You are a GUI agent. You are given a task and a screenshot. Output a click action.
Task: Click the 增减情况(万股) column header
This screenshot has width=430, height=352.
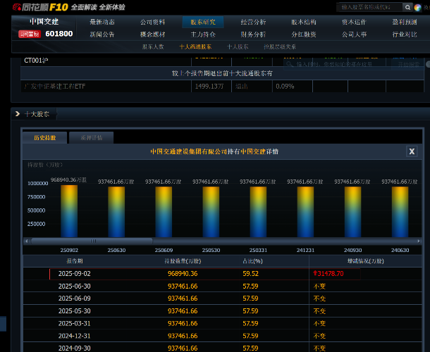[x=366, y=261]
